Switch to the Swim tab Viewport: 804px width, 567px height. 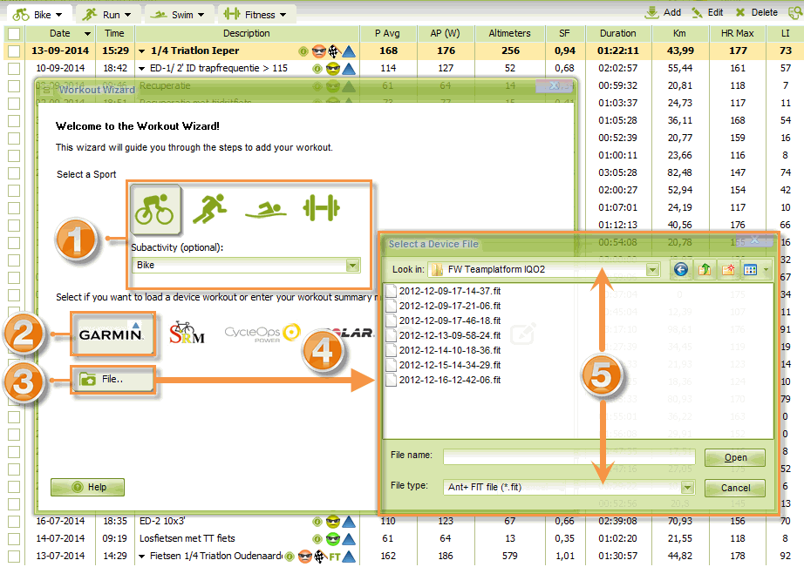[x=179, y=14]
